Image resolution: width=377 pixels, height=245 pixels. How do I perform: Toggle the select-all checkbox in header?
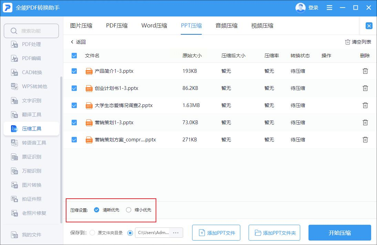(74, 56)
